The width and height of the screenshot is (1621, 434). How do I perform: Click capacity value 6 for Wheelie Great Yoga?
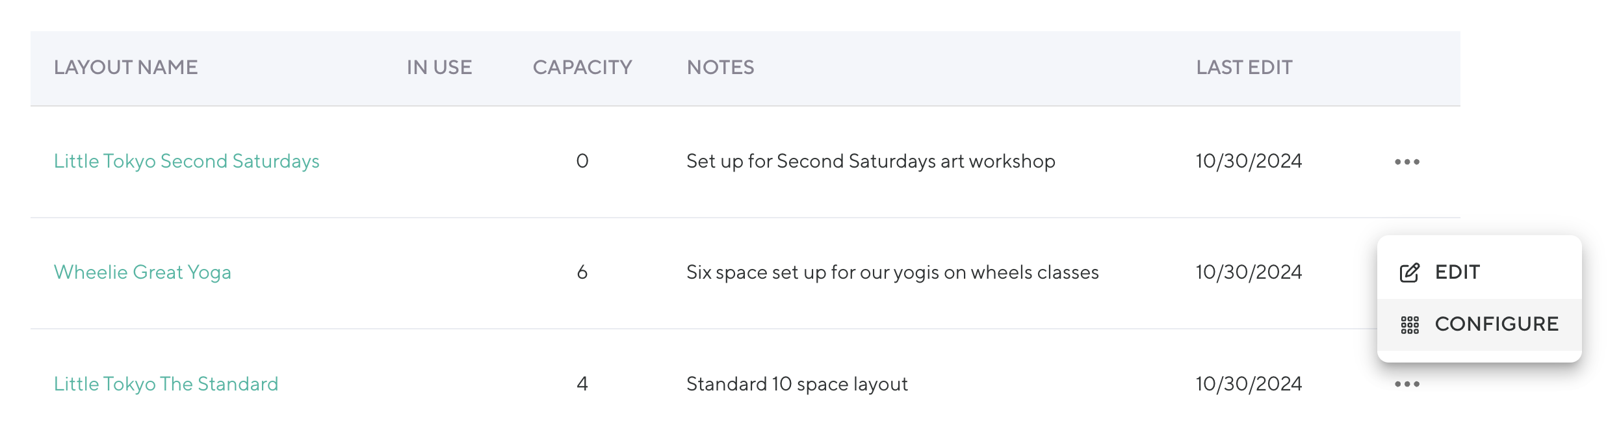coord(582,272)
